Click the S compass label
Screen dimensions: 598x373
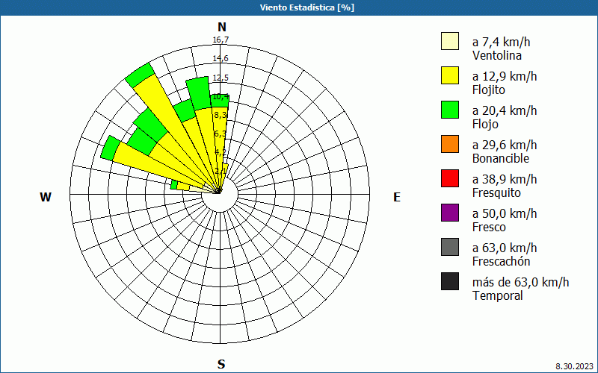tap(221, 364)
